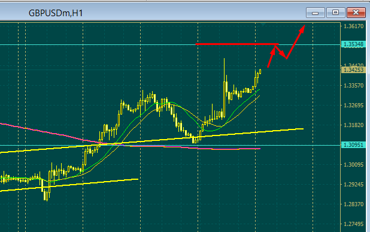370x232 pixels.
Task: Close the GBPUSDm,H1 chart window
Action: pos(356,13)
